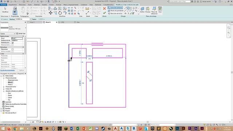Open the Vista ribbon tab
The image size is (233, 131).
click(x=91, y=5)
